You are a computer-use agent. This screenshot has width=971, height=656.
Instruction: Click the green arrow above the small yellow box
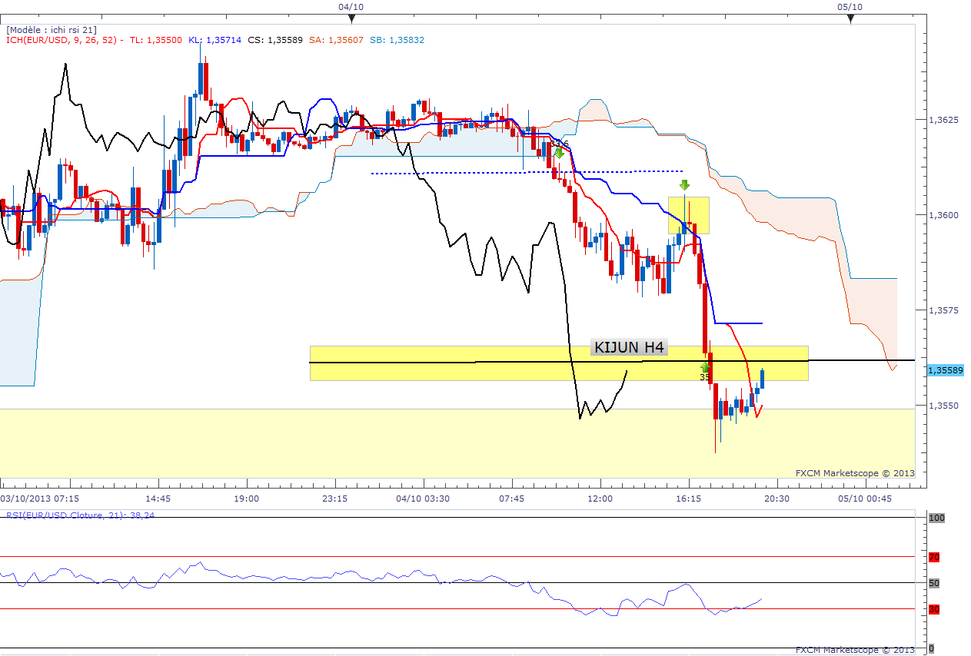pos(684,185)
